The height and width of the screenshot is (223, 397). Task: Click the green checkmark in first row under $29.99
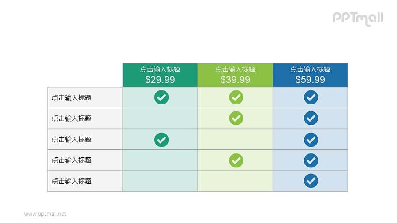[x=161, y=97]
